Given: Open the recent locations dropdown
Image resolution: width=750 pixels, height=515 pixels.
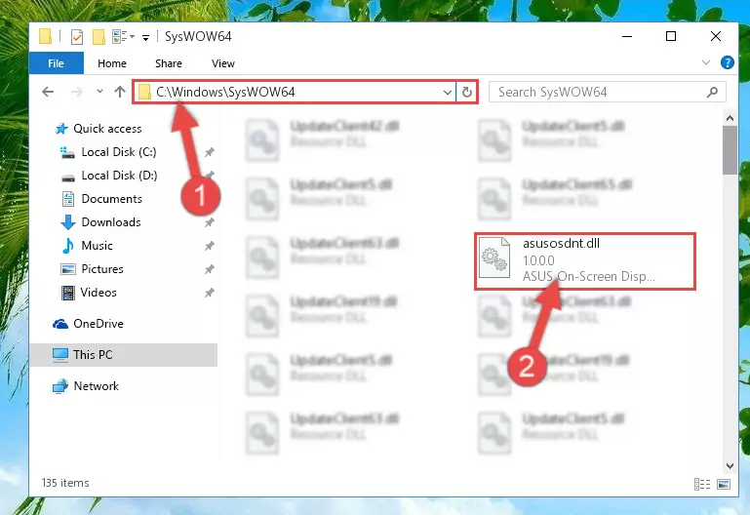Looking at the screenshot, I should (99, 91).
